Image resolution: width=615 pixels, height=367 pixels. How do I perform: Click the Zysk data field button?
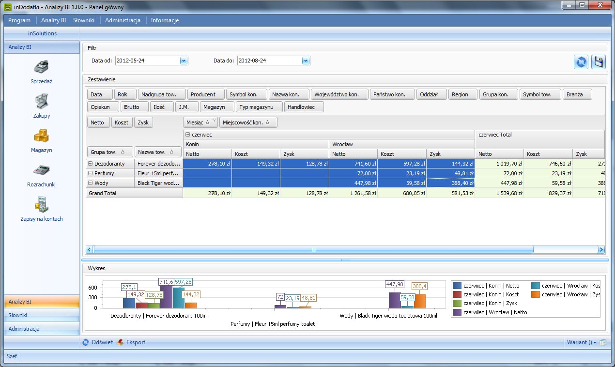pyautogui.click(x=144, y=122)
